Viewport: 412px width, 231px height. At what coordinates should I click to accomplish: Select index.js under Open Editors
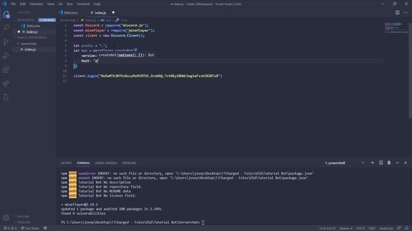point(32,31)
